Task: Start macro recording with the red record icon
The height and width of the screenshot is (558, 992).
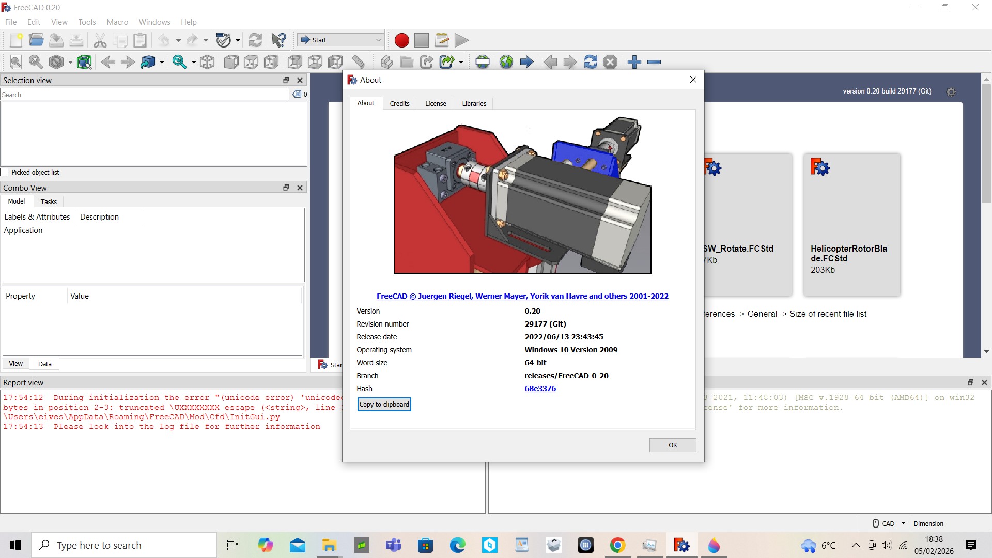Action: (401, 40)
